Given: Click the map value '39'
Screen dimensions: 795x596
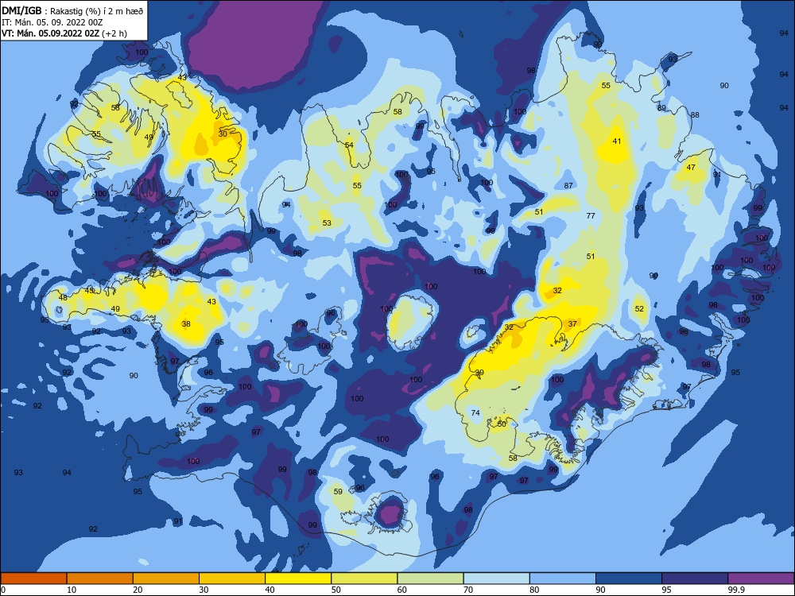Looking at the screenshot, I should 479,372.
